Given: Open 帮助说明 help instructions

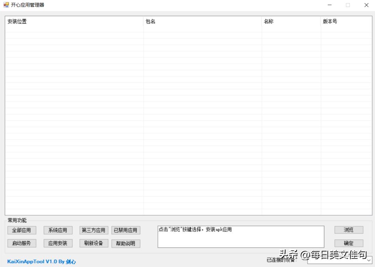Looking at the screenshot, I should click(126, 243).
